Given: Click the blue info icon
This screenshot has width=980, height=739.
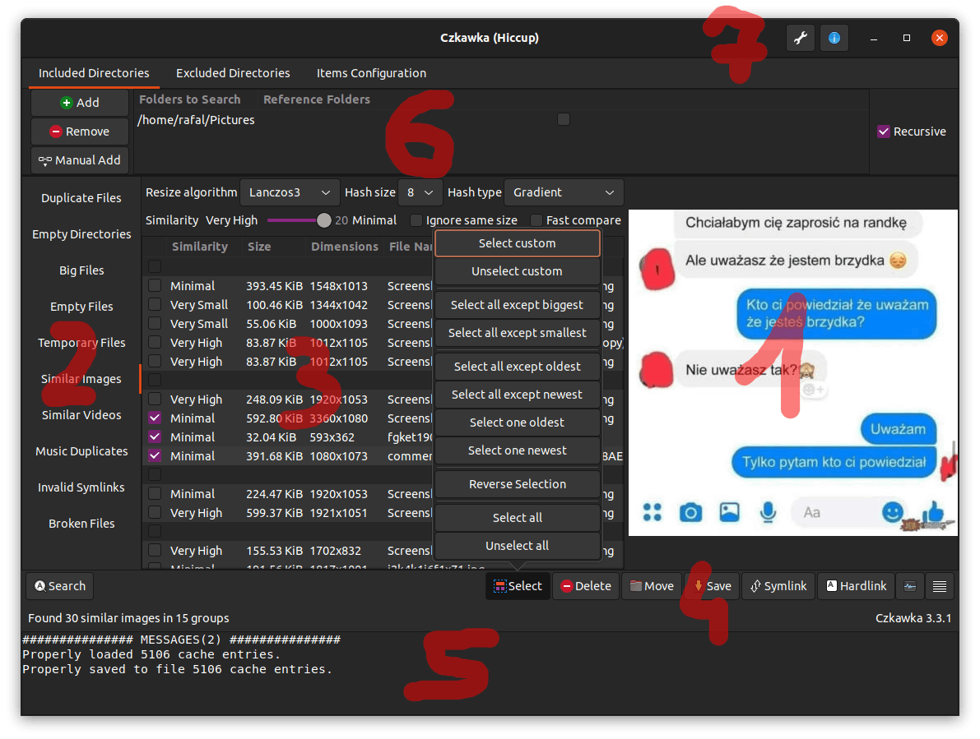Looking at the screenshot, I should pyautogui.click(x=834, y=38).
